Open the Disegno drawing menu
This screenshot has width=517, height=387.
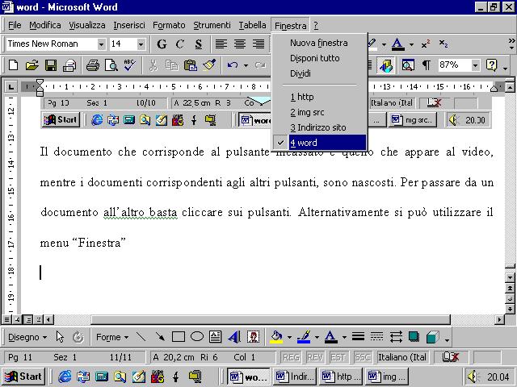(27, 337)
